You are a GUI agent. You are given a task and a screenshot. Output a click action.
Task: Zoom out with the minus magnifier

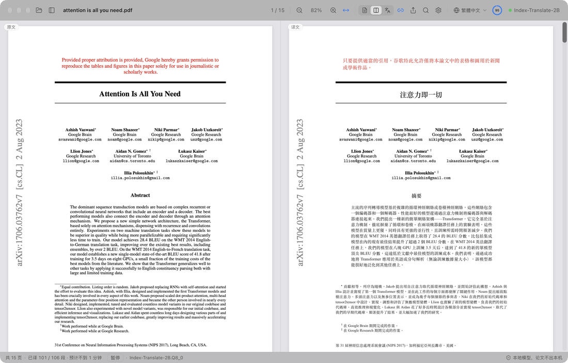point(299,10)
